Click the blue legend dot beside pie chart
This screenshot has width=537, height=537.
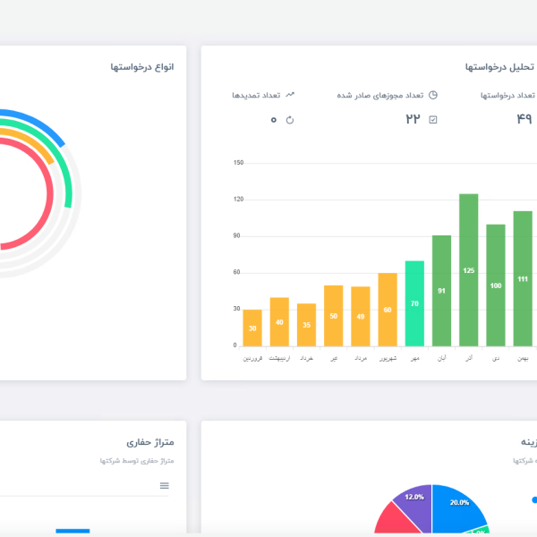point(534,499)
